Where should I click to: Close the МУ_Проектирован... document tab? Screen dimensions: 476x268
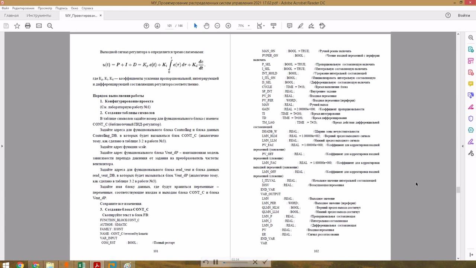[101, 15]
